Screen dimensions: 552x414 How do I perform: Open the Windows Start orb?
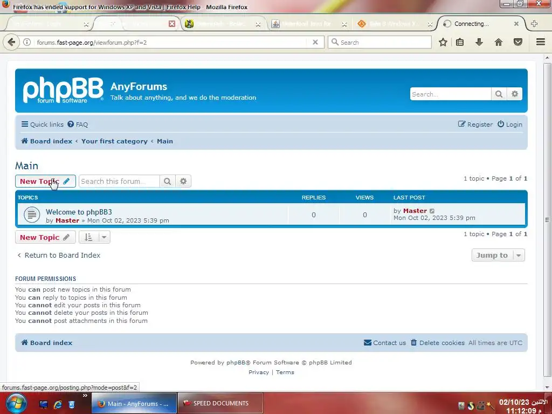point(16,403)
